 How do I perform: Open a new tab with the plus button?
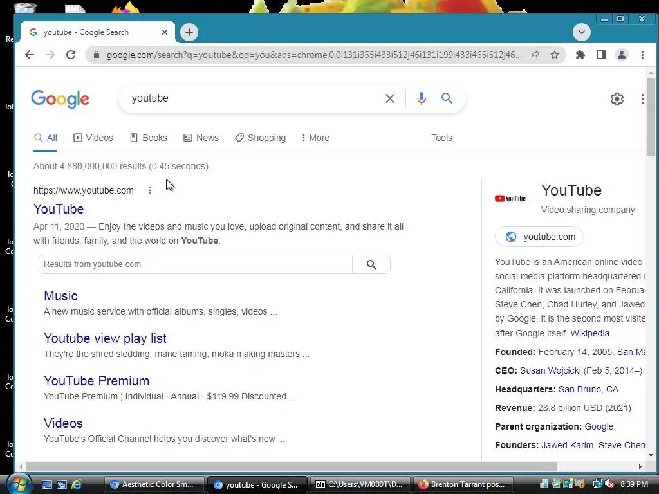click(189, 32)
